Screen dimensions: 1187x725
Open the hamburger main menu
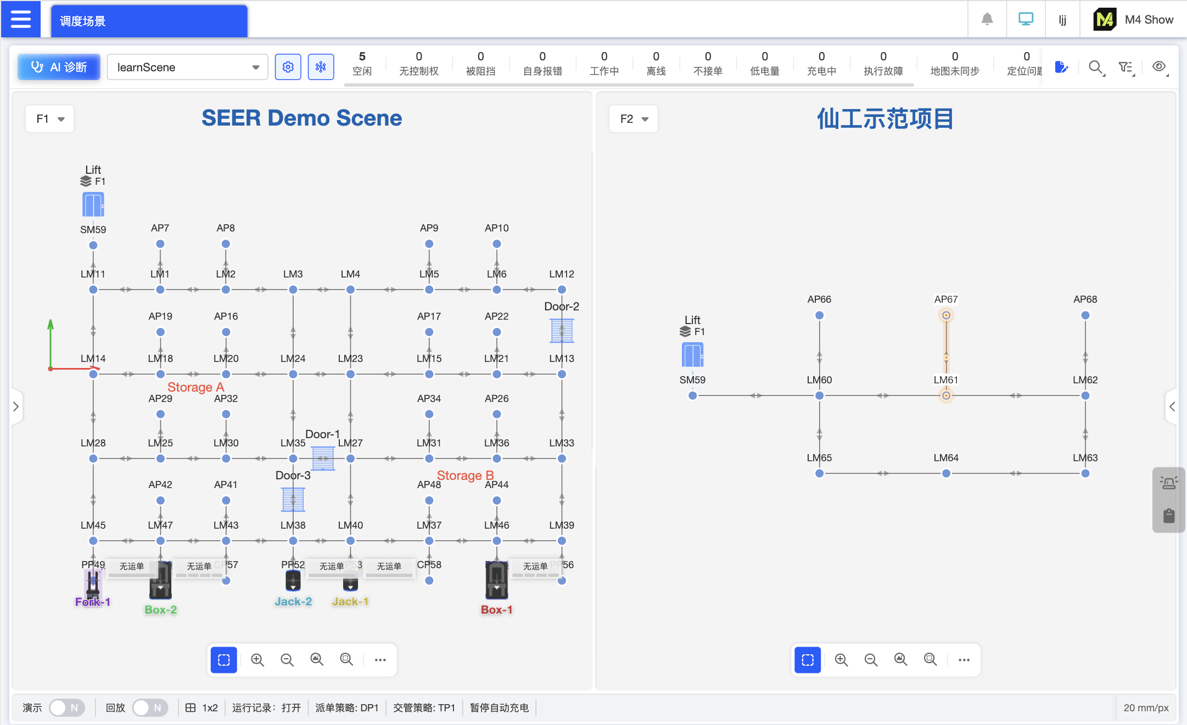[21, 19]
